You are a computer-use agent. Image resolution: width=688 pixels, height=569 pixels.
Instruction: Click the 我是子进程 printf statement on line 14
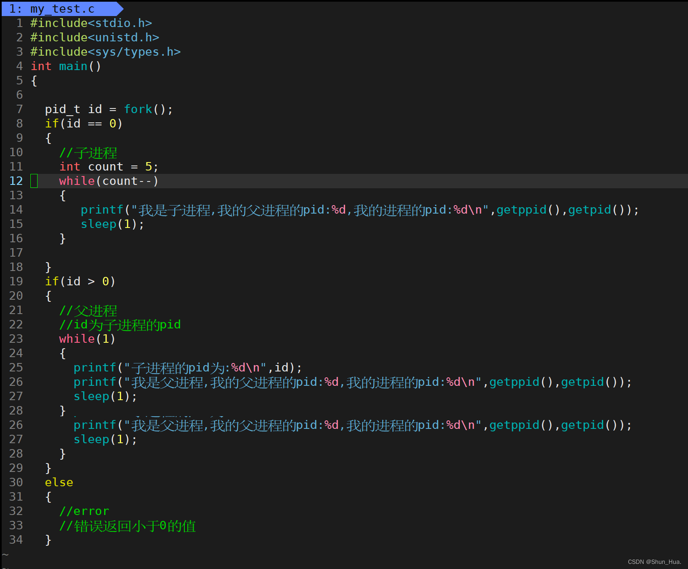click(360, 210)
